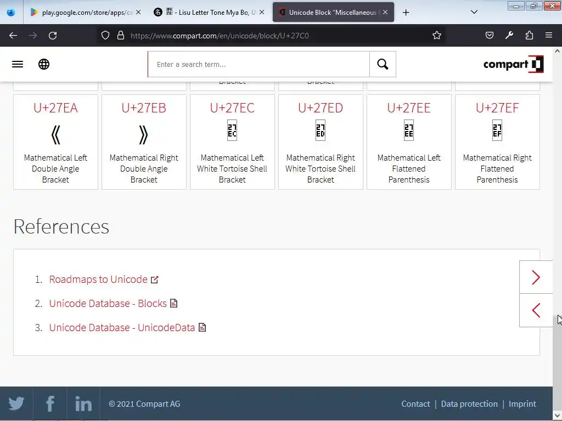Select the Unicode Block Miscellaneous tab
Image resolution: width=562 pixels, height=421 pixels.
coord(333,13)
